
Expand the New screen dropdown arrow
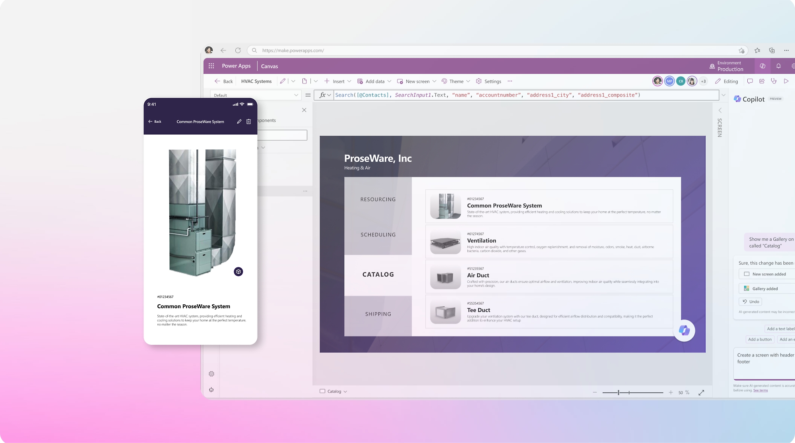434,81
